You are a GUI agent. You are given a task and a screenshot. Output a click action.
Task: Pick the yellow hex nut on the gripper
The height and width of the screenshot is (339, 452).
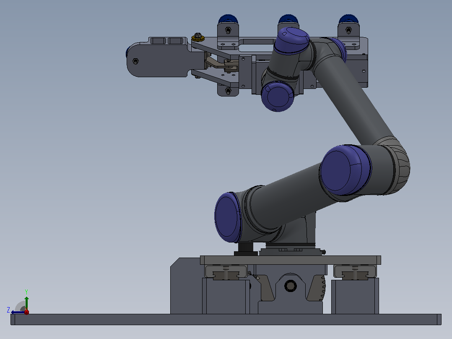tap(198, 37)
